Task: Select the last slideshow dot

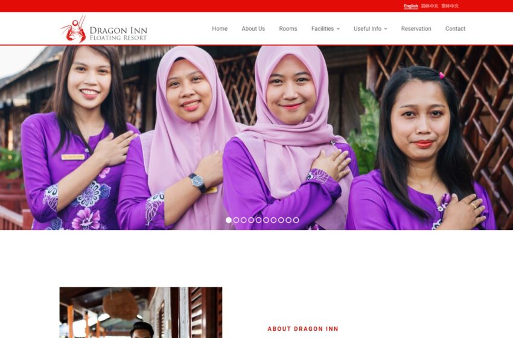Action: [x=296, y=220]
